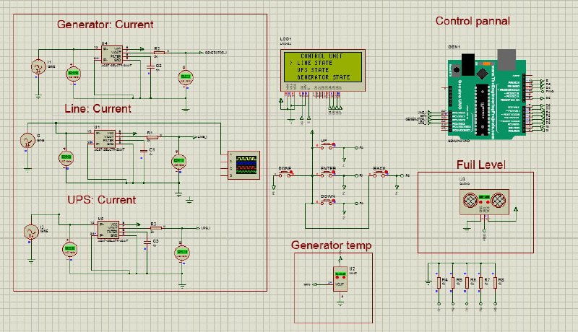Select capacitor C2
Image resolution: width=578 pixels, height=332 pixels.
click(150, 67)
